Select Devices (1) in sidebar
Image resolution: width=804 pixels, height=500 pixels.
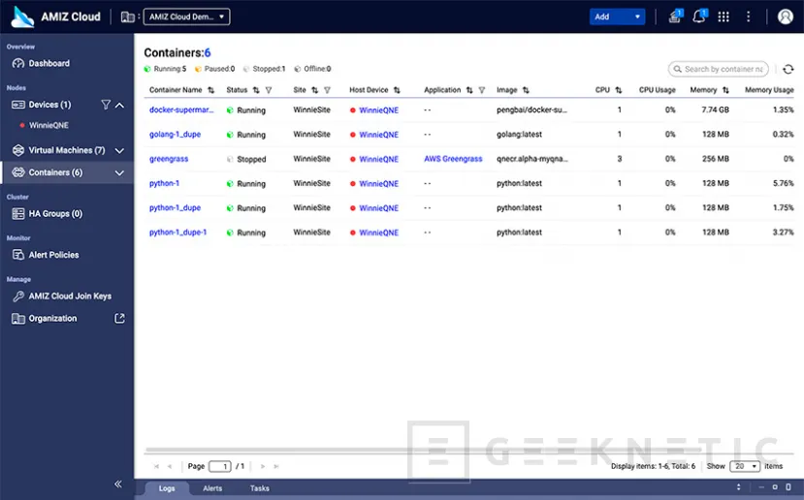pyautogui.click(x=49, y=105)
